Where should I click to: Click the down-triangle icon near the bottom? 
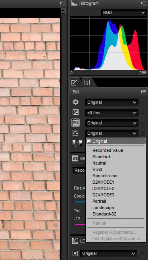[x=75, y=253]
